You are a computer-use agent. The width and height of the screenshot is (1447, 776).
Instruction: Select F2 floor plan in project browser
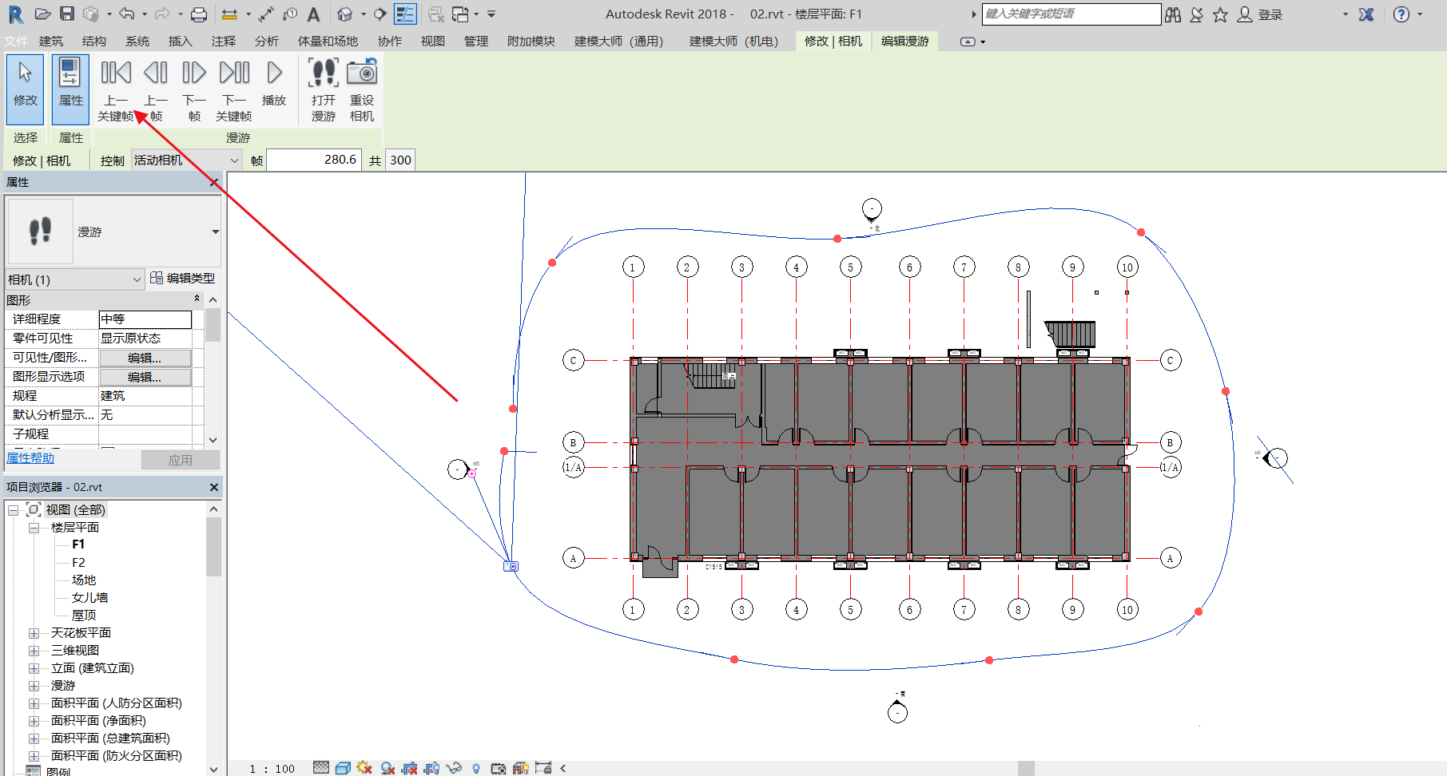[78, 563]
